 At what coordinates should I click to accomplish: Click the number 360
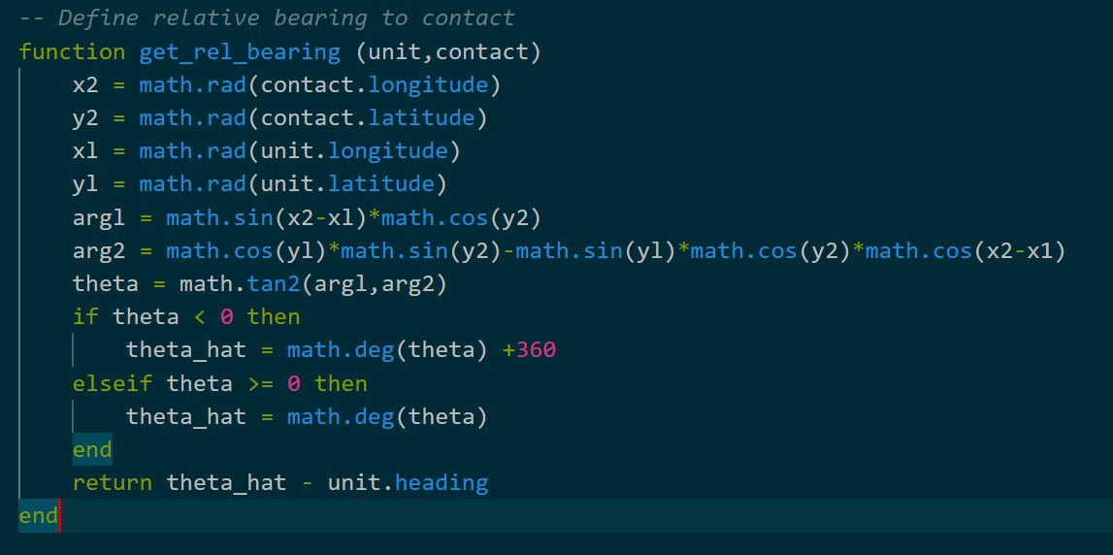[537, 350]
